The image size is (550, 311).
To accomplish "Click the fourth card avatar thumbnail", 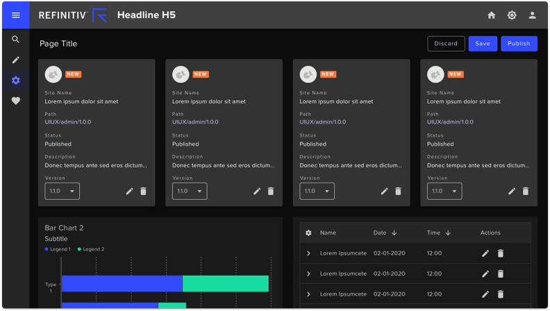I will [435, 74].
